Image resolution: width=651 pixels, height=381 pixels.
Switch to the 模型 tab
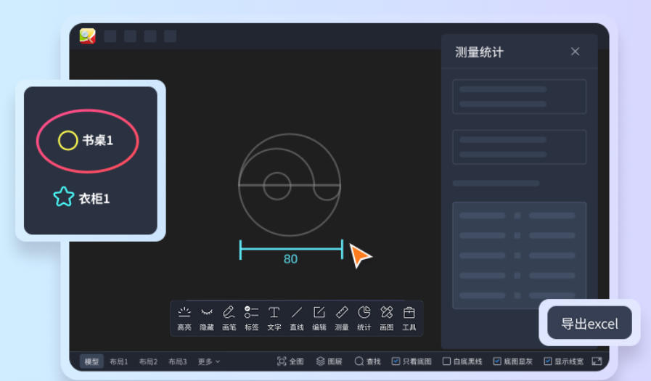pos(91,361)
